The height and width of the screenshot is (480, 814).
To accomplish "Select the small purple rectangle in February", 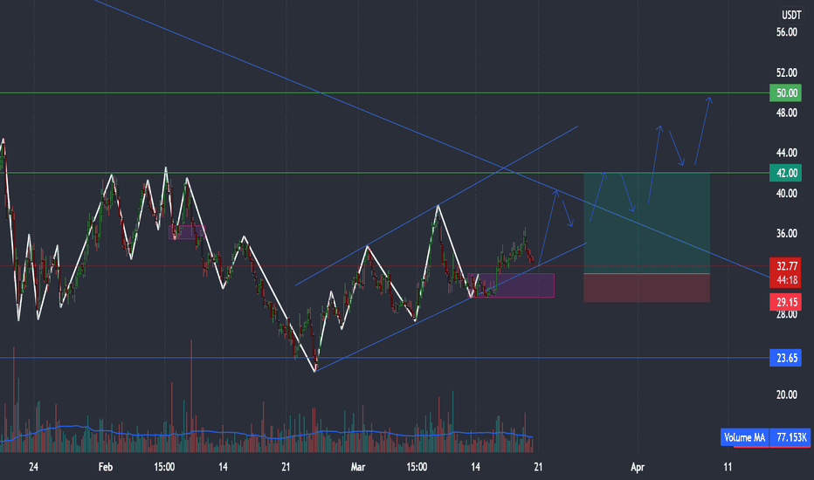I will coord(187,232).
